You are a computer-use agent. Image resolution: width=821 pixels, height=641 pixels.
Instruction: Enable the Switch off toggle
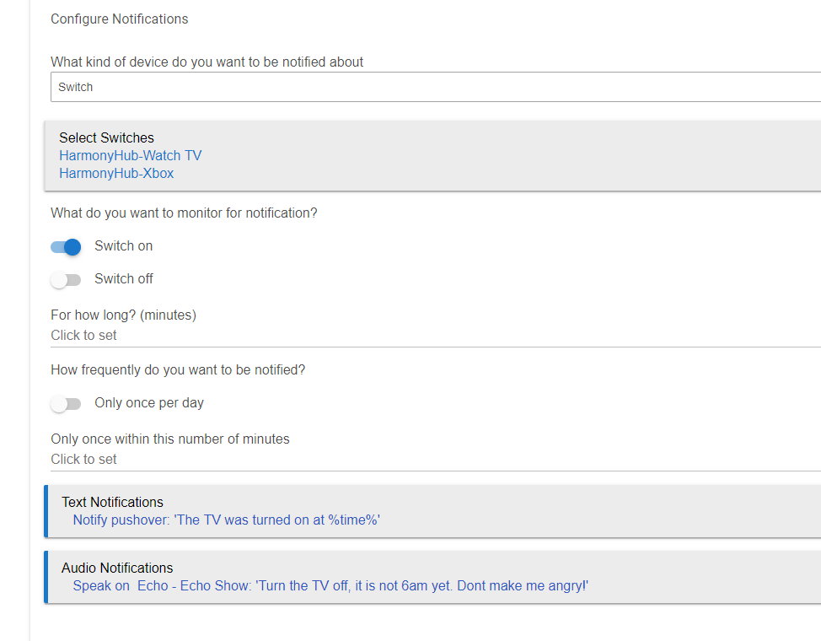(66, 280)
